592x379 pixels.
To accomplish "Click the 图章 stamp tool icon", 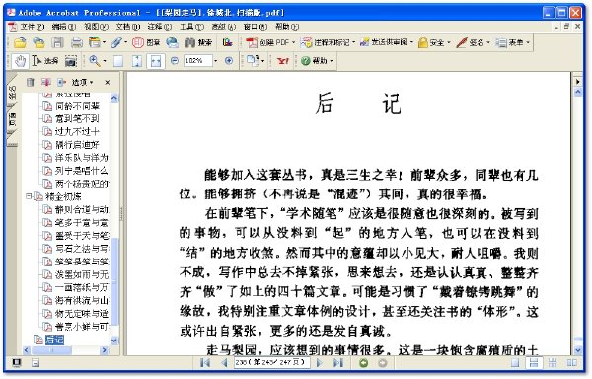I will tap(146, 42).
